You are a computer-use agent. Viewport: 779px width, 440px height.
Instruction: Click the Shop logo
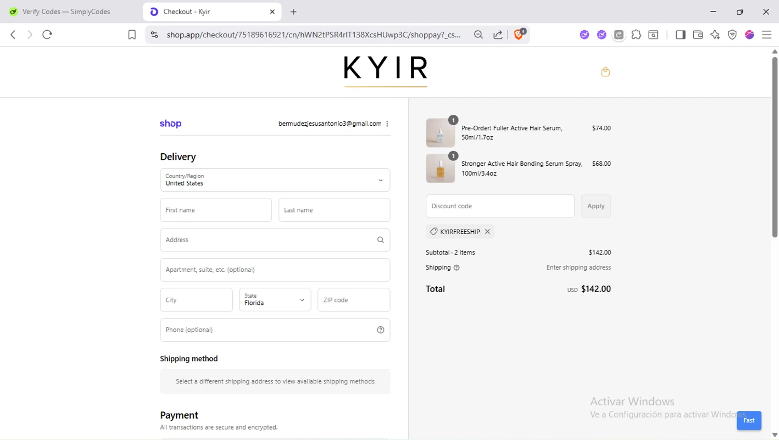170,124
